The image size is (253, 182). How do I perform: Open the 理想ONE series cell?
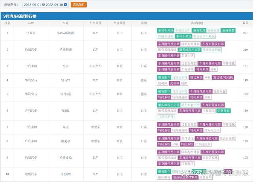pyautogui.click(x=66, y=174)
